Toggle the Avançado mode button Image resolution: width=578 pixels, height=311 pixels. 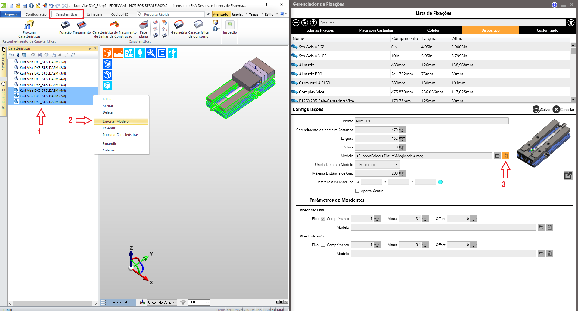pos(221,14)
